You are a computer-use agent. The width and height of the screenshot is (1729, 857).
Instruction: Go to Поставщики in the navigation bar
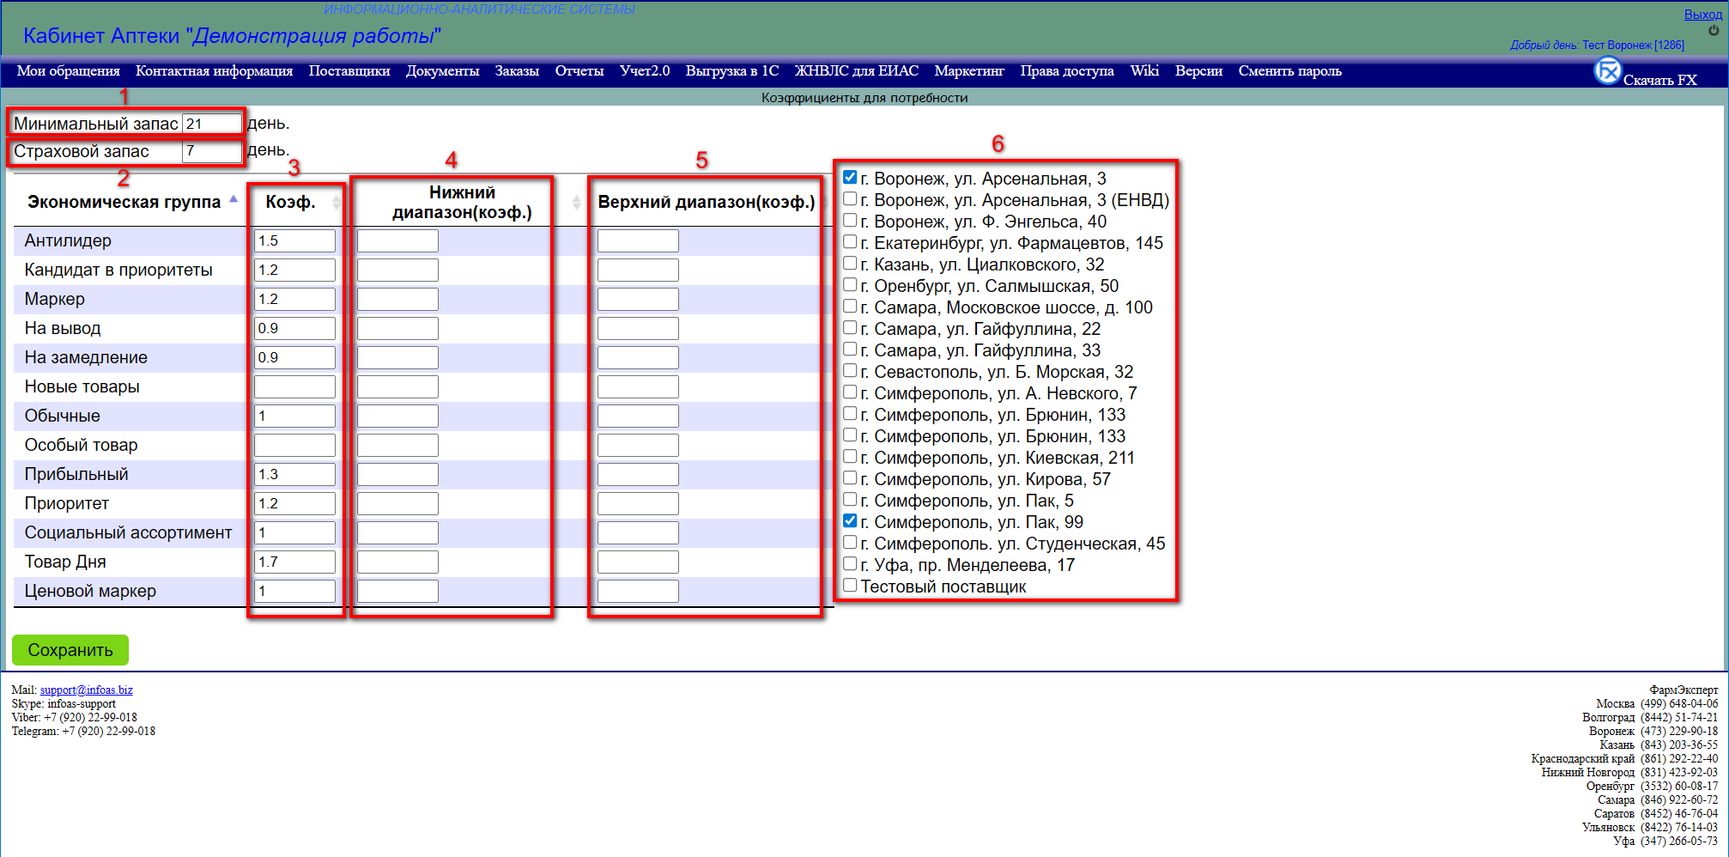coord(349,71)
